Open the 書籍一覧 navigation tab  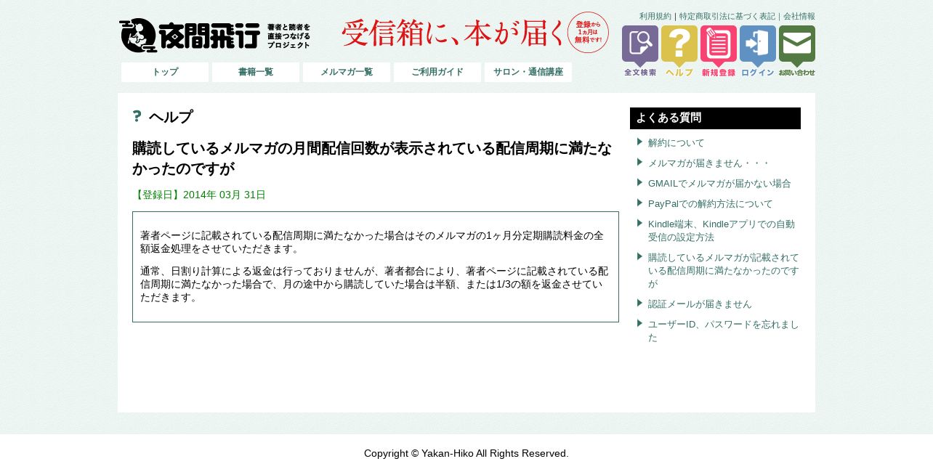[x=256, y=72]
